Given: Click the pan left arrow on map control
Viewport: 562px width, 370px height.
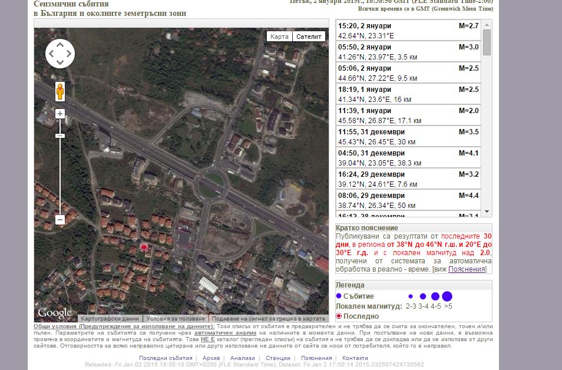Looking at the screenshot, I should click(51, 54).
